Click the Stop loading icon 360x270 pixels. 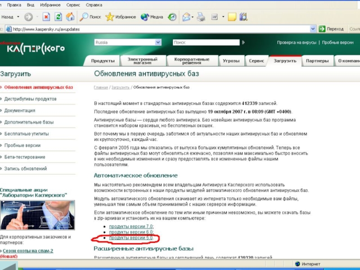(x=46, y=17)
